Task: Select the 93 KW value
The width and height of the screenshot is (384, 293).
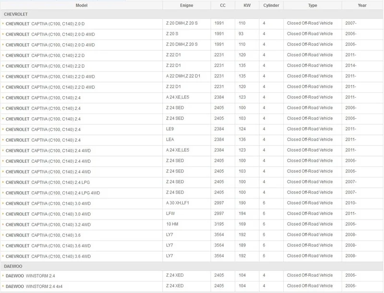Action: [241, 34]
